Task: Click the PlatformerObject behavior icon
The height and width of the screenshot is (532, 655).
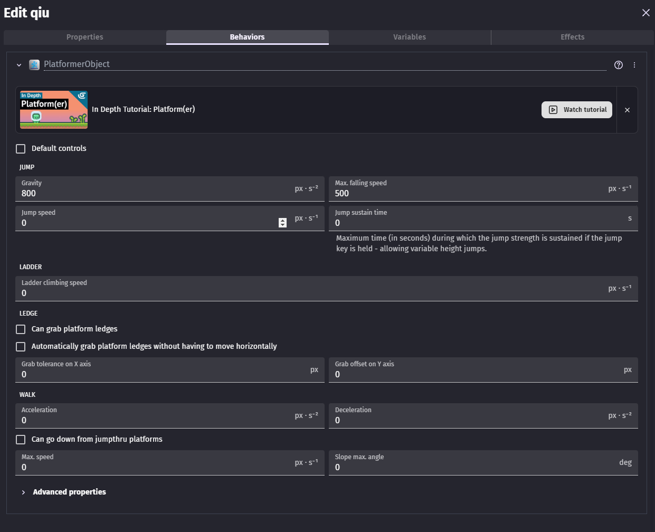Action: click(34, 65)
